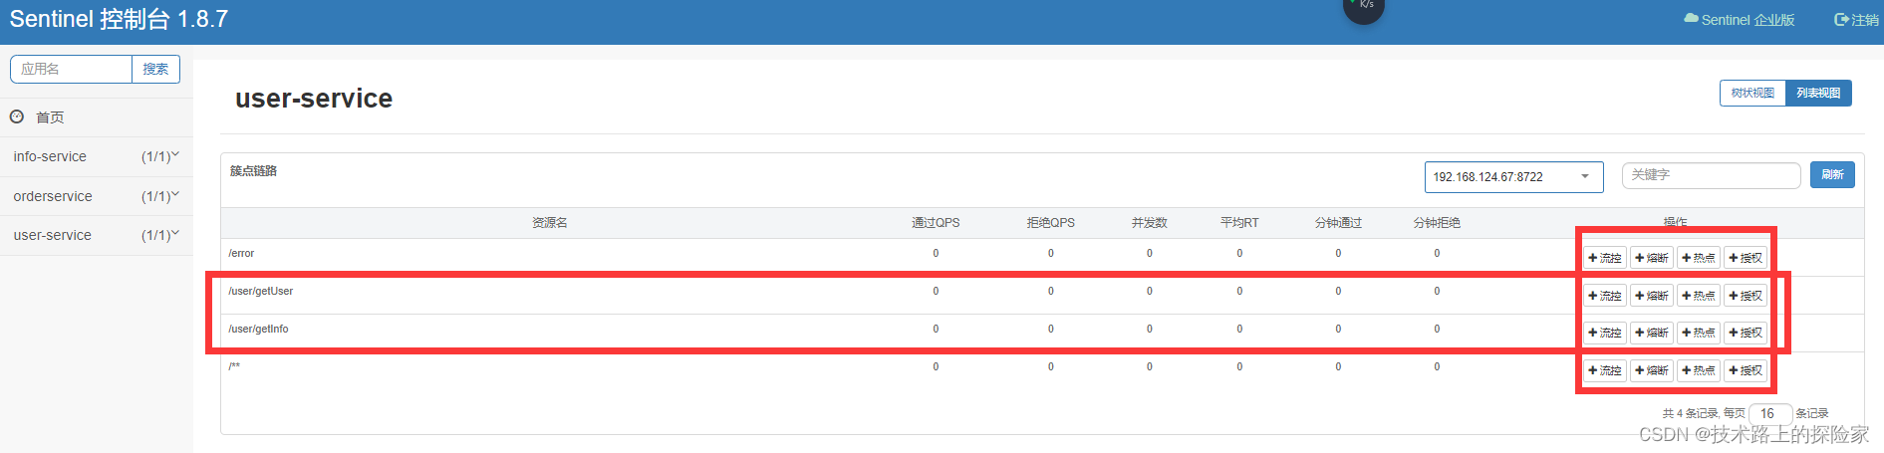Open the machine IP 192.168.124.67:8722 dropdown

[x=1513, y=176]
